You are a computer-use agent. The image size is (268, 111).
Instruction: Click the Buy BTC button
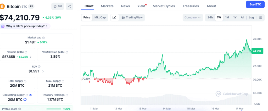(255, 4)
